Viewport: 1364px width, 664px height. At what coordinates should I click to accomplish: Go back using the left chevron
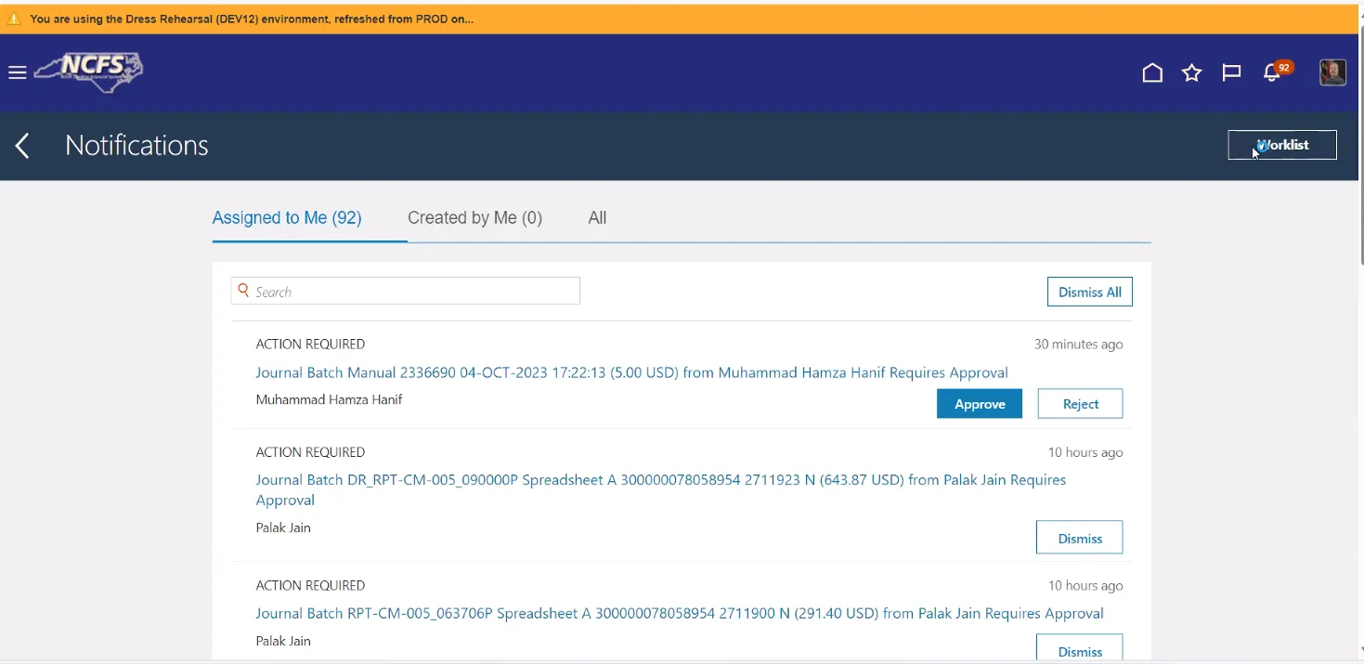22,146
